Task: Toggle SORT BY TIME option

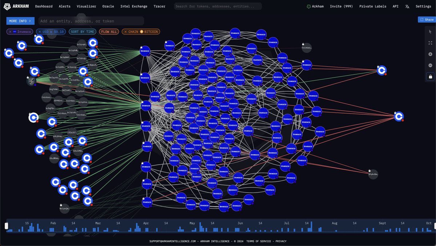Action: click(x=82, y=32)
